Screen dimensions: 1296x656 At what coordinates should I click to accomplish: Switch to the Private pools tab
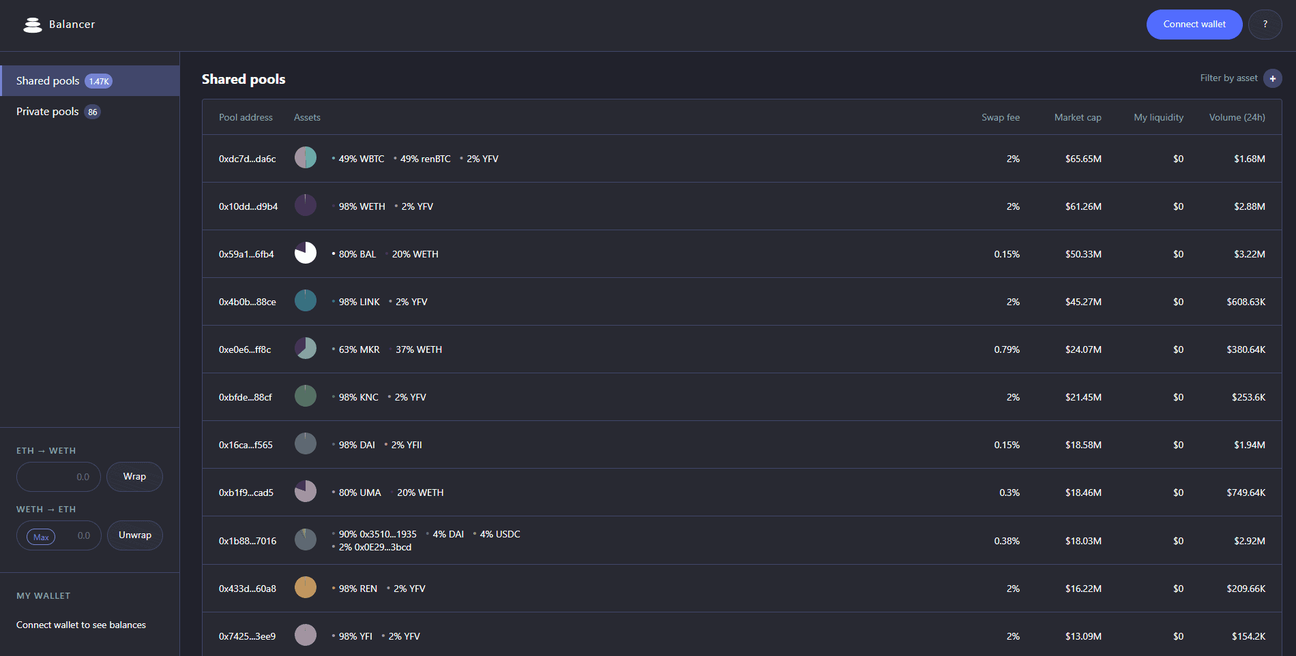pos(48,112)
